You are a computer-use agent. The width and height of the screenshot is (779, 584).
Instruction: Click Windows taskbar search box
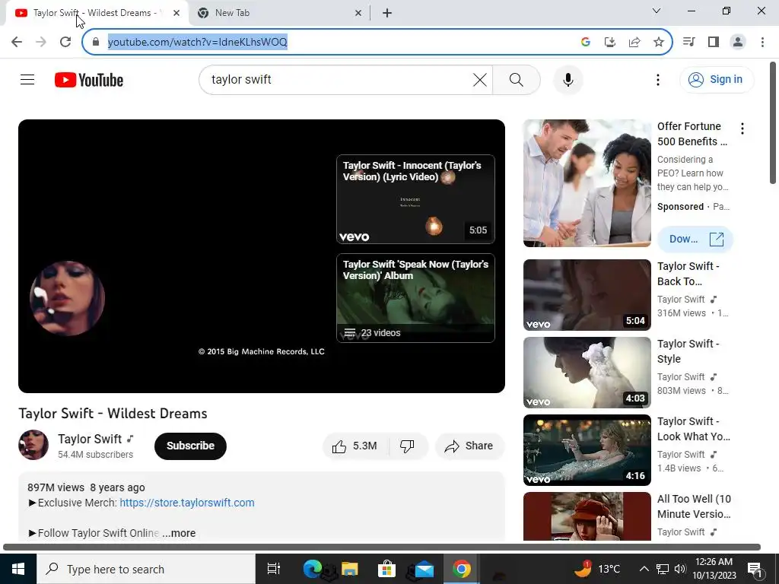click(146, 569)
